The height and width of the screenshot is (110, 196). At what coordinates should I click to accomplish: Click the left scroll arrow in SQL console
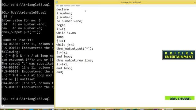point(2,106)
